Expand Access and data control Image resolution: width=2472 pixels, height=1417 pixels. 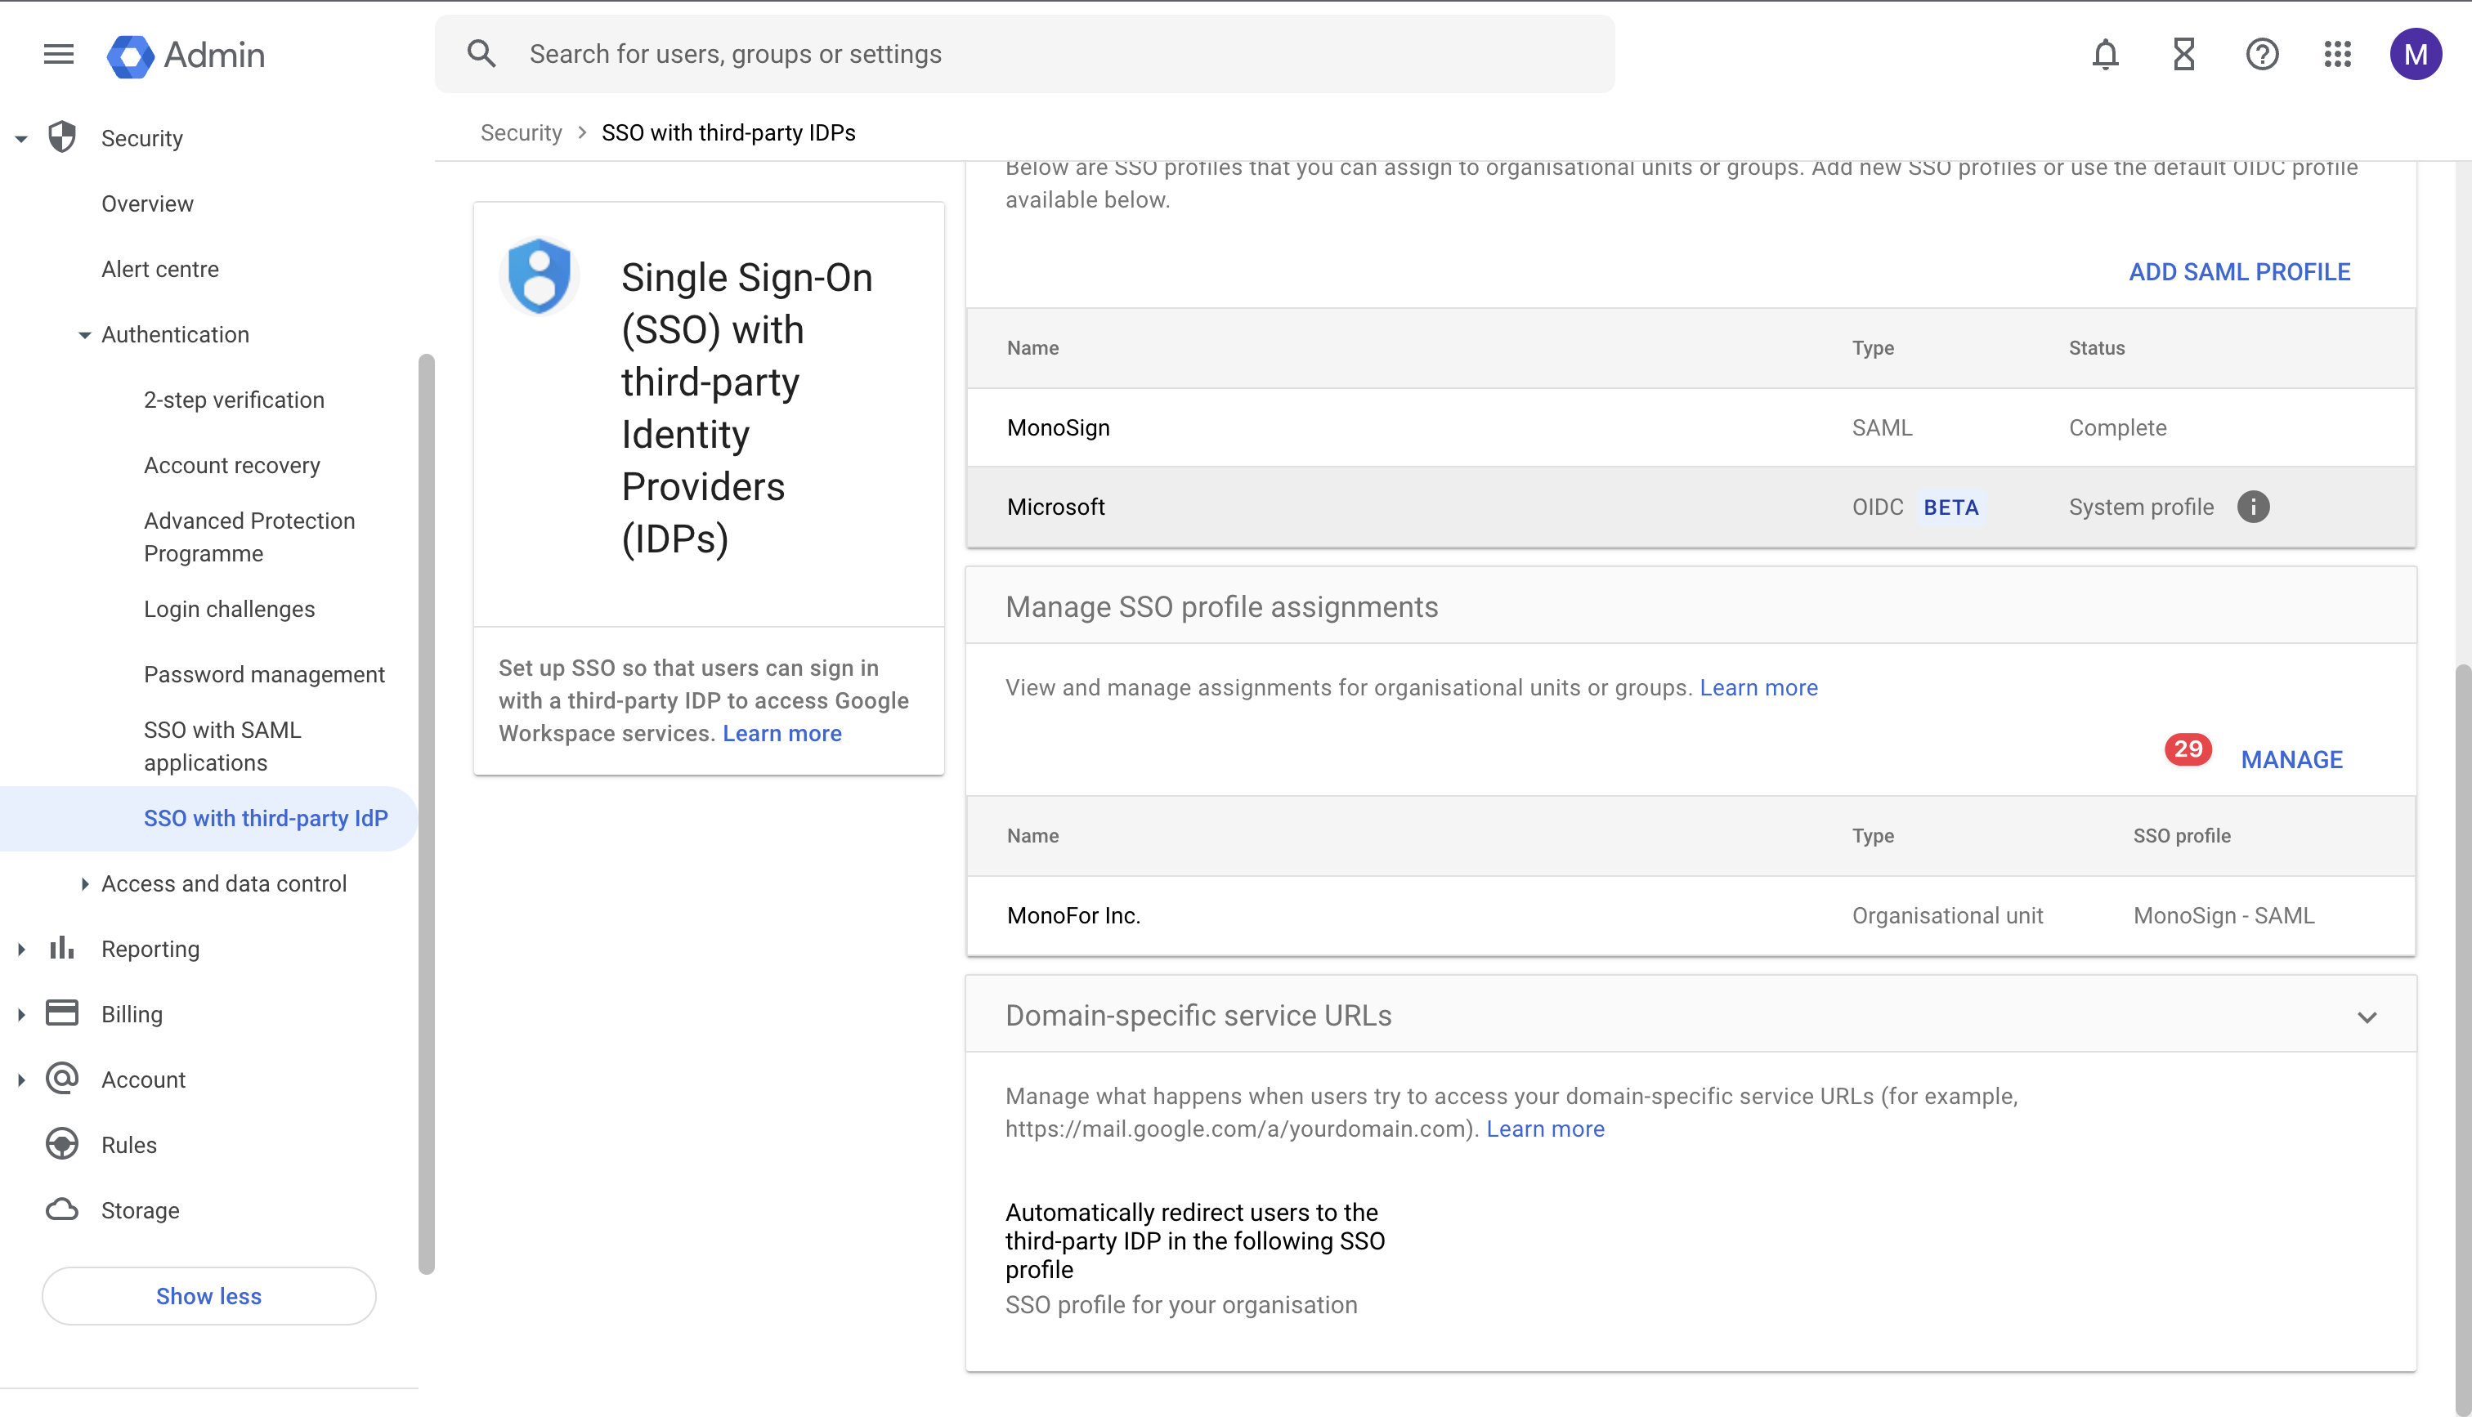[85, 883]
